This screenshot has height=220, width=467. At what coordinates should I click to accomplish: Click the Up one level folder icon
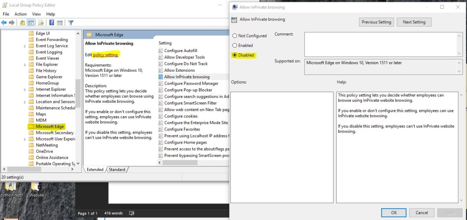22,23
